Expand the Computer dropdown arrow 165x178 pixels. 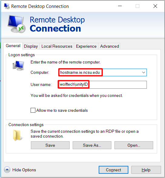[144, 72]
